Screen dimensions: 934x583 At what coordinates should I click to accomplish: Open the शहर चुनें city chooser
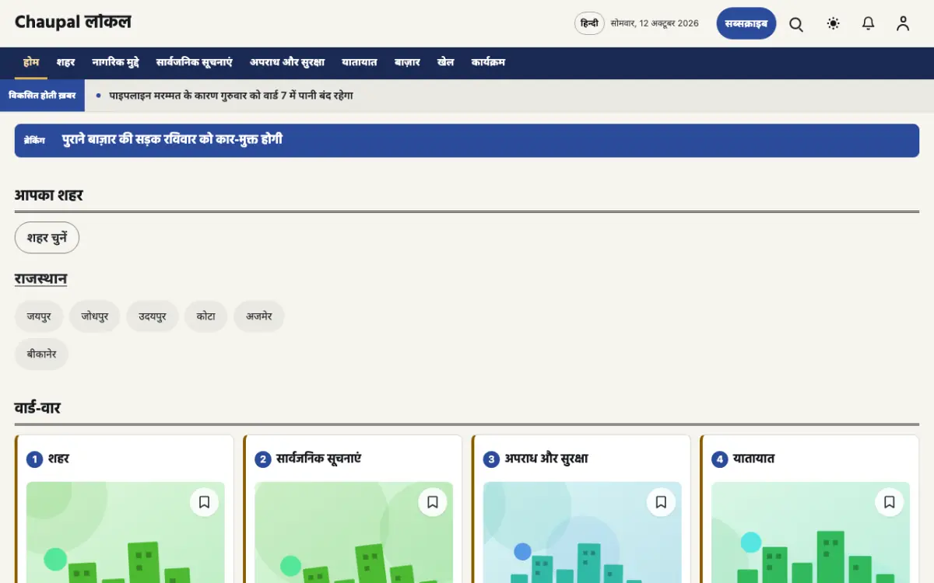tap(47, 238)
